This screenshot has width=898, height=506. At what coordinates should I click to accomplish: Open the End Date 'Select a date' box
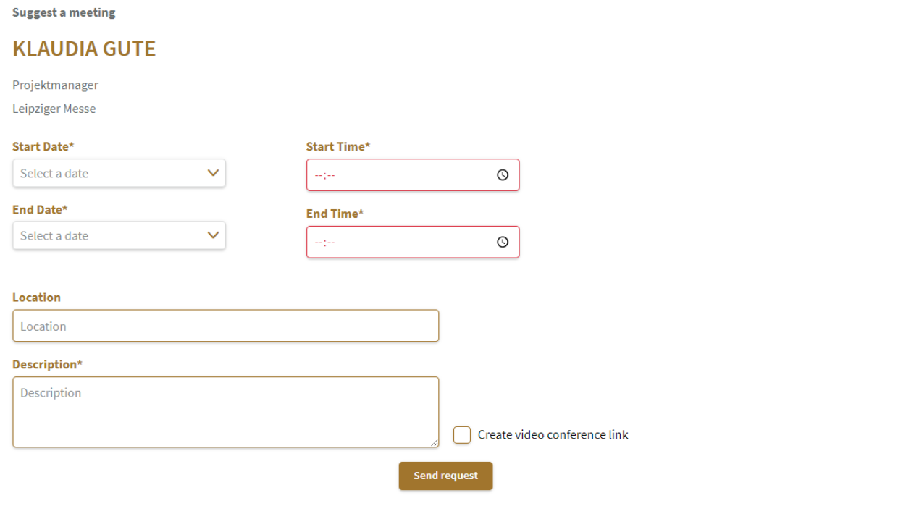[x=119, y=235]
